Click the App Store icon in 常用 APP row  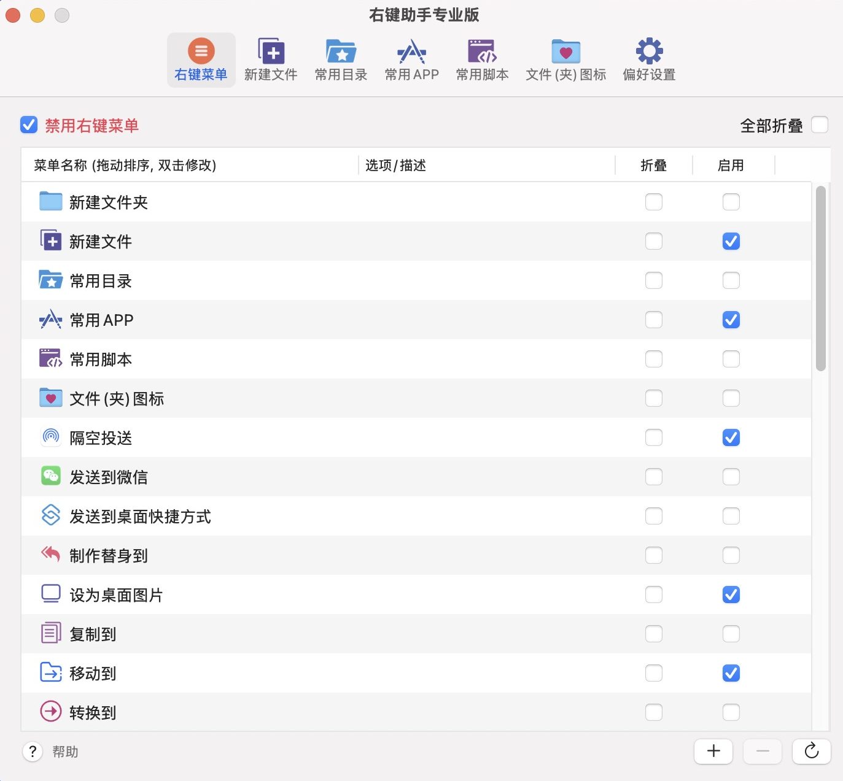pos(51,319)
